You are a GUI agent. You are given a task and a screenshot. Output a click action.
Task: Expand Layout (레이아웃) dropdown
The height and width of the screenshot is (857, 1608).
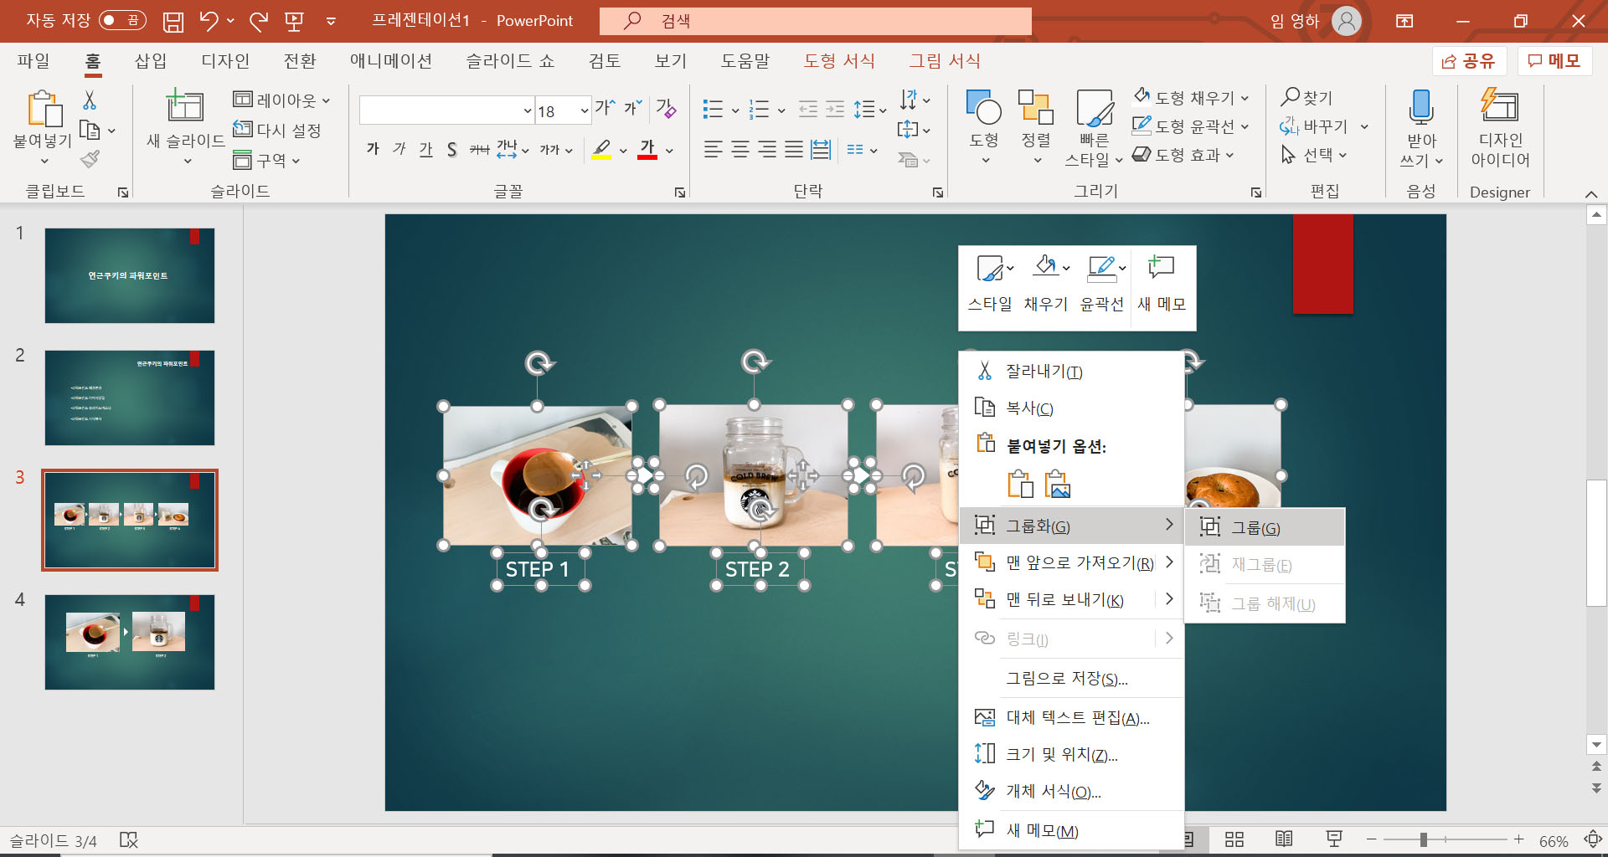point(326,100)
